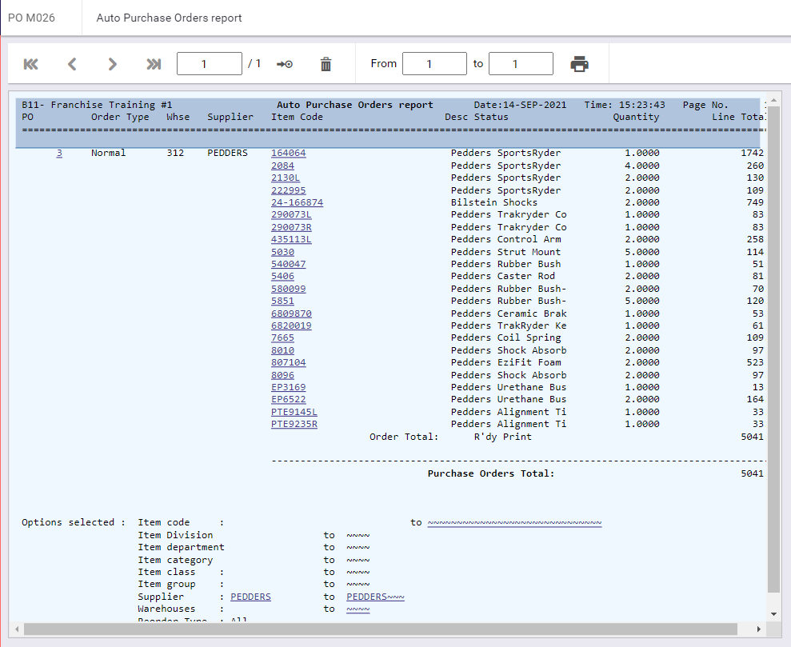
Task: Click left arrow of horizontal scrollbar
Action: point(17,629)
